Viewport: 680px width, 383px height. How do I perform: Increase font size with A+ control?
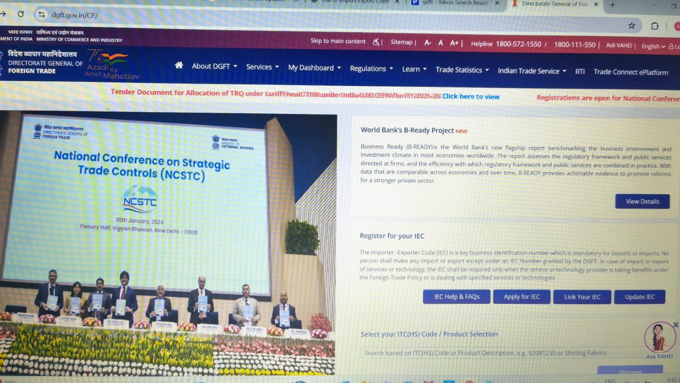coord(454,43)
